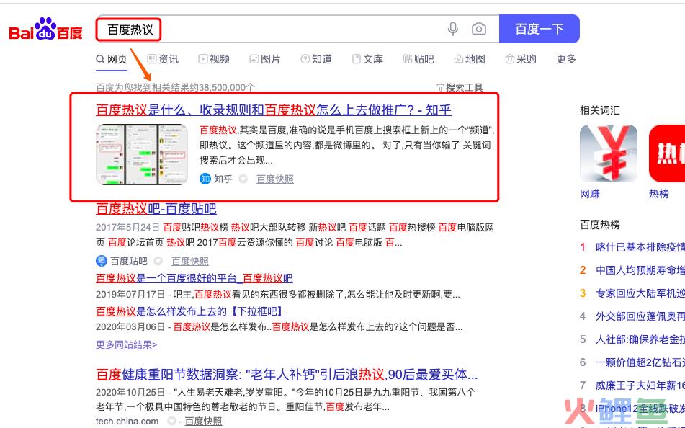This screenshot has width=685, height=428.
Task: Switch to the 地图 tab
Action: (x=470, y=59)
